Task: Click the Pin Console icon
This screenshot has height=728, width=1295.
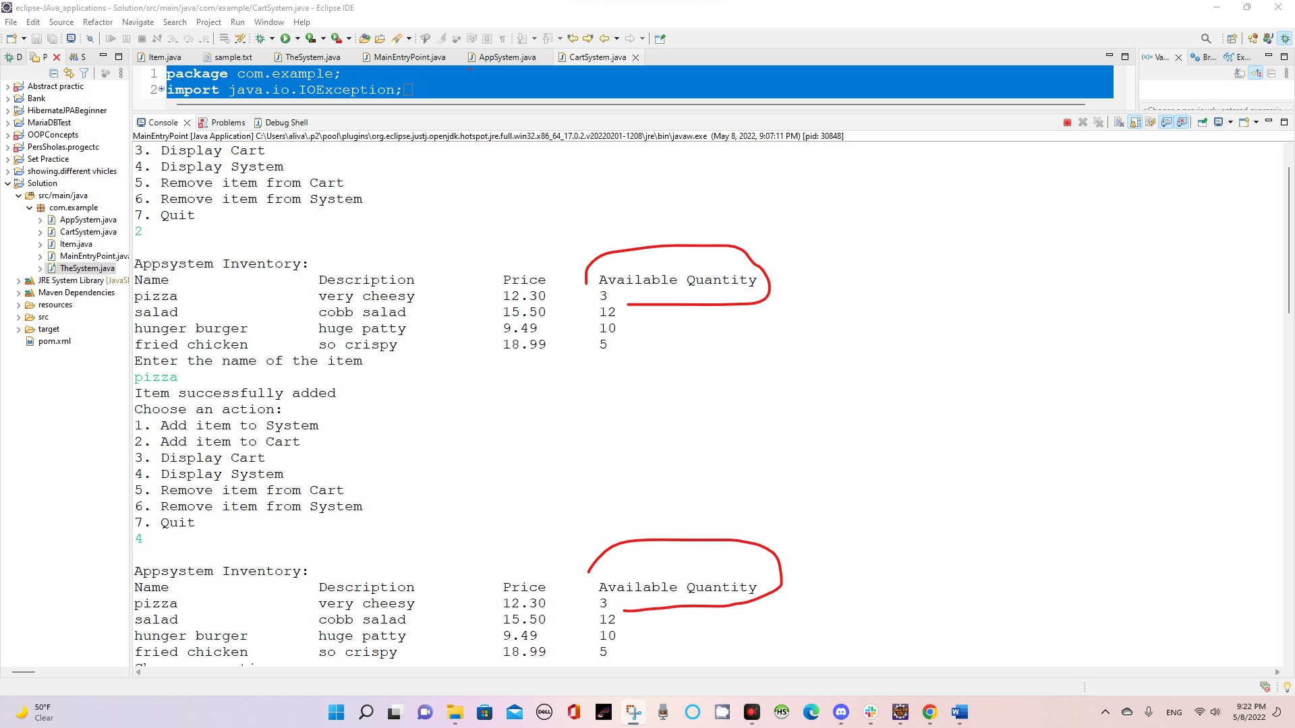Action: (1203, 122)
